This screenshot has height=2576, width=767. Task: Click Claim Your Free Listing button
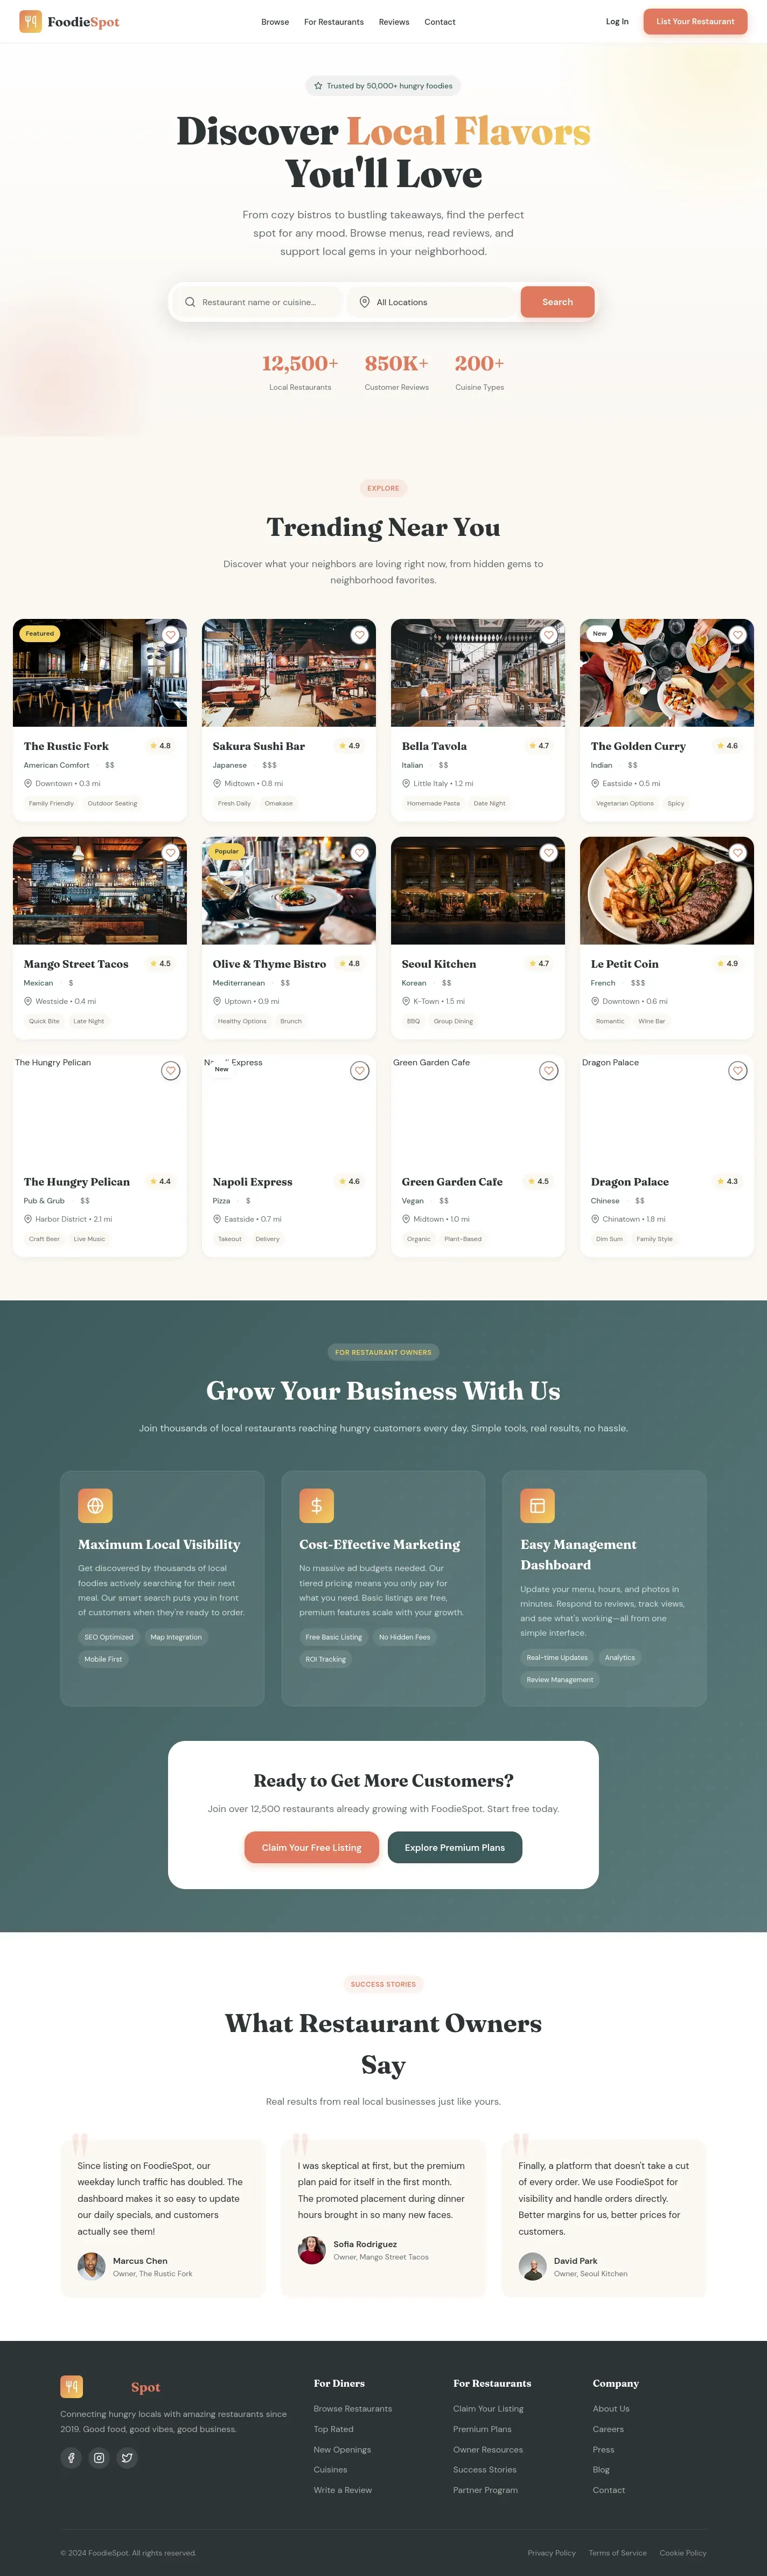pyautogui.click(x=311, y=1847)
